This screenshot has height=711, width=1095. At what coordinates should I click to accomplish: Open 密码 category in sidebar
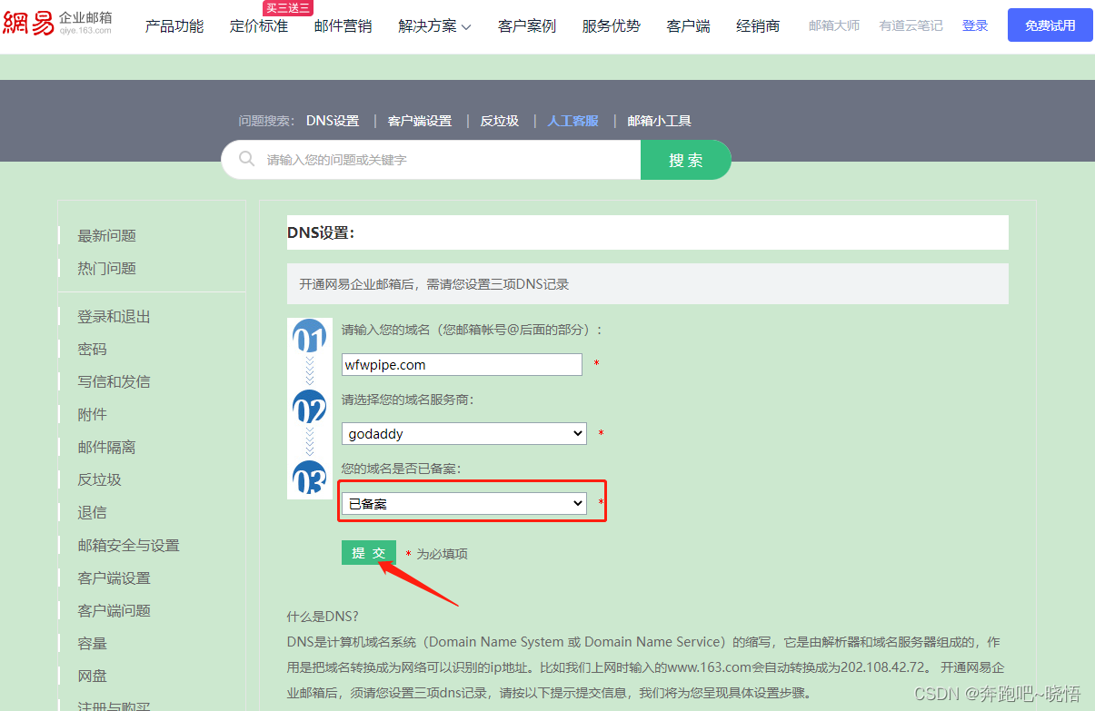pos(92,350)
